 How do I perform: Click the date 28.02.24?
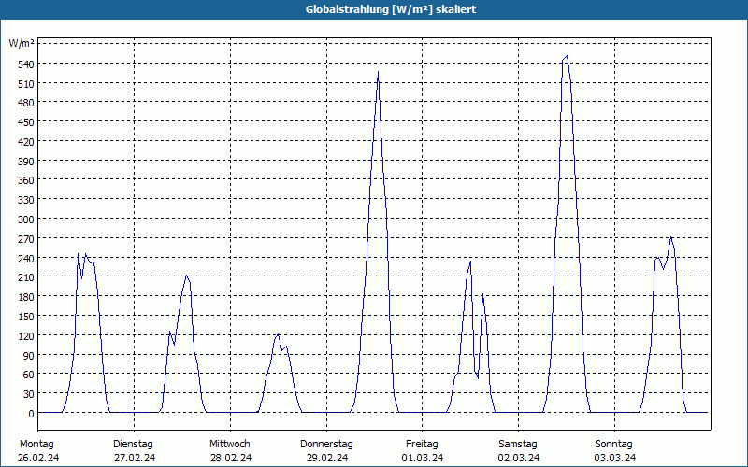[231, 458]
